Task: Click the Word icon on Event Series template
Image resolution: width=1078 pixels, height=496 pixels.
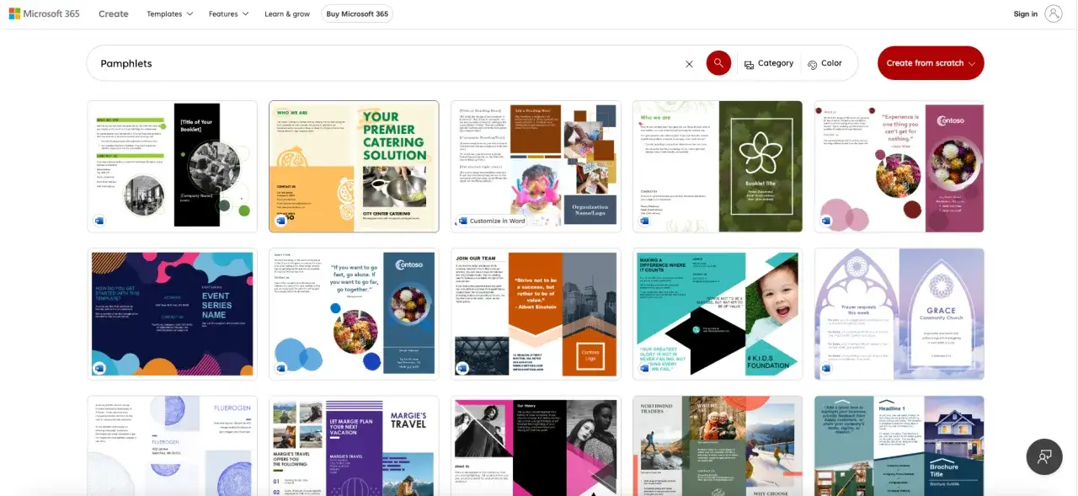Action: pyautogui.click(x=99, y=368)
